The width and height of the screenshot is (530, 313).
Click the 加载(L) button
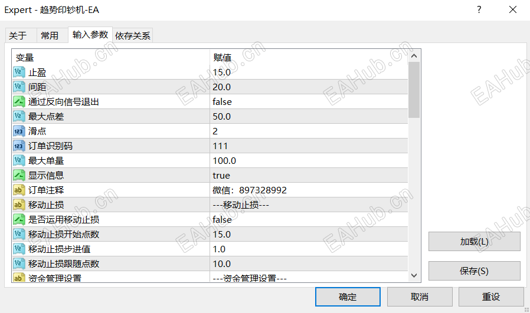pos(475,242)
